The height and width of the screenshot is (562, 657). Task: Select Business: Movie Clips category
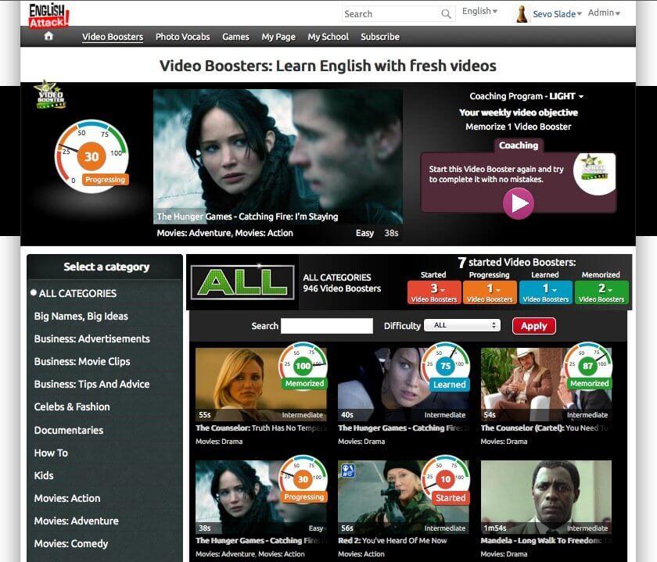click(x=82, y=361)
